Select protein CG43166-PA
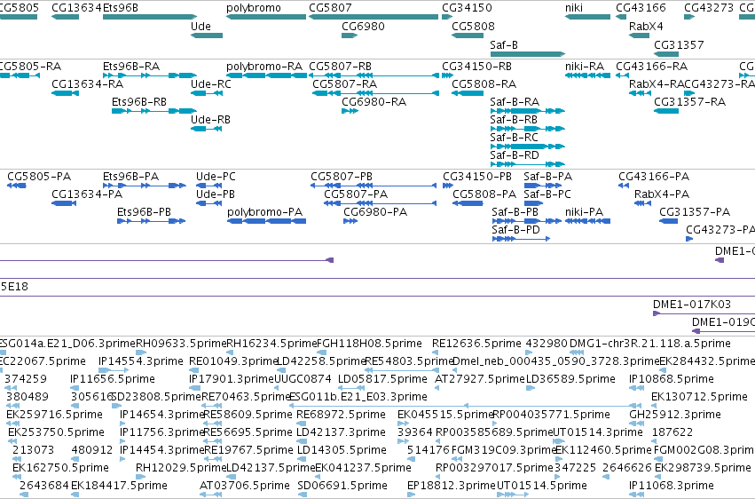This screenshot has width=755, height=499. point(624,186)
